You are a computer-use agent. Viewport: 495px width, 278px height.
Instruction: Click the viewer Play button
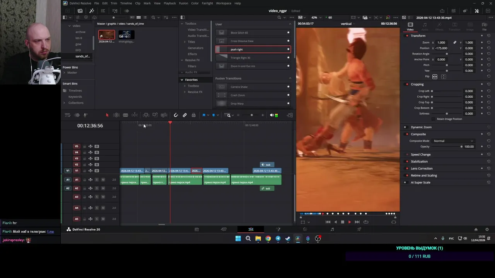tap(349, 222)
